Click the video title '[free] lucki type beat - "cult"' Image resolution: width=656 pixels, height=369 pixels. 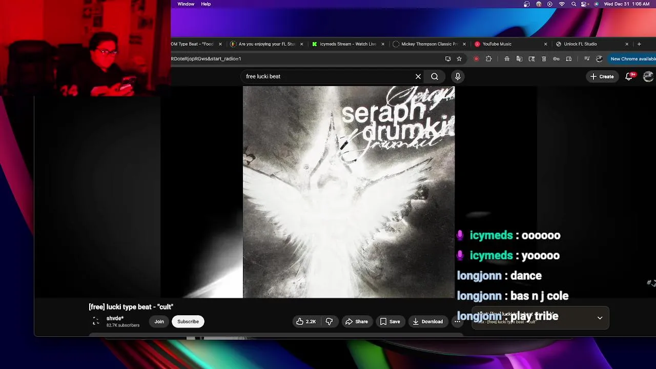(131, 306)
